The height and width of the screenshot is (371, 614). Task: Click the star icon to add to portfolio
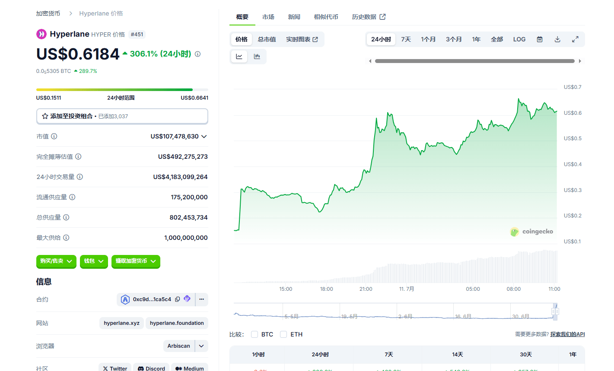(45, 116)
